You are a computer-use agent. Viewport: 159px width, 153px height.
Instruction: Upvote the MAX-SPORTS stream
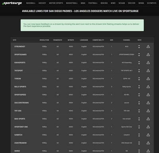(x=139, y=118)
